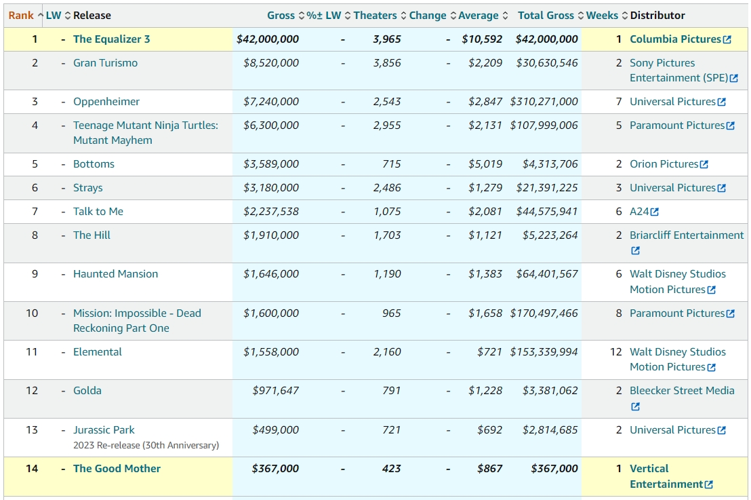Click the Distributor column header

[x=657, y=16]
